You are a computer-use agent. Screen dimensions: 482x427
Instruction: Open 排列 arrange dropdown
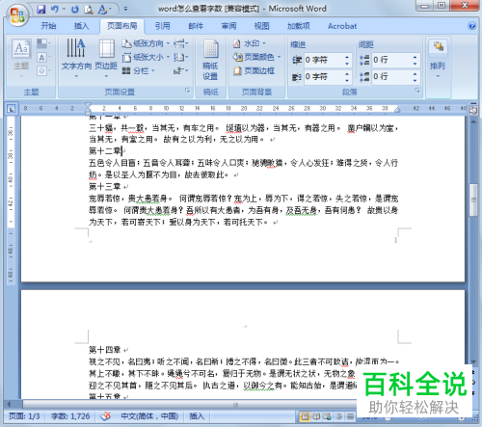click(438, 60)
